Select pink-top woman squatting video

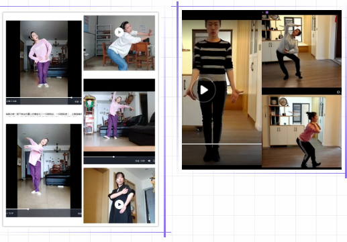[x=301, y=131]
